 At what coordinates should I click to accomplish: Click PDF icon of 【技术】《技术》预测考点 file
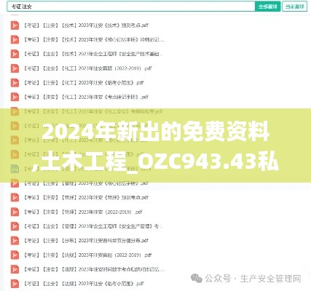click(x=15, y=25)
